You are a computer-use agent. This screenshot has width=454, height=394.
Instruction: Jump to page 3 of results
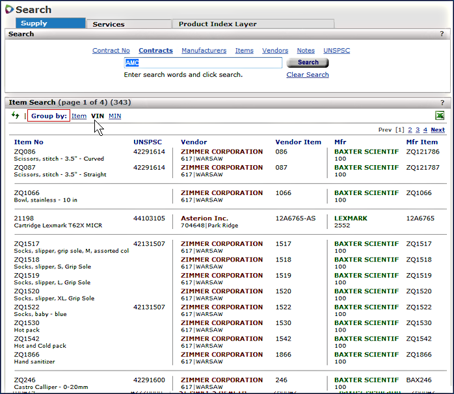point(418,130)
